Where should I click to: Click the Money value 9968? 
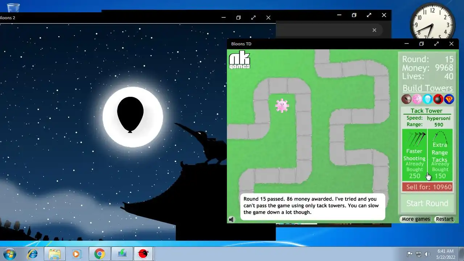444,68
